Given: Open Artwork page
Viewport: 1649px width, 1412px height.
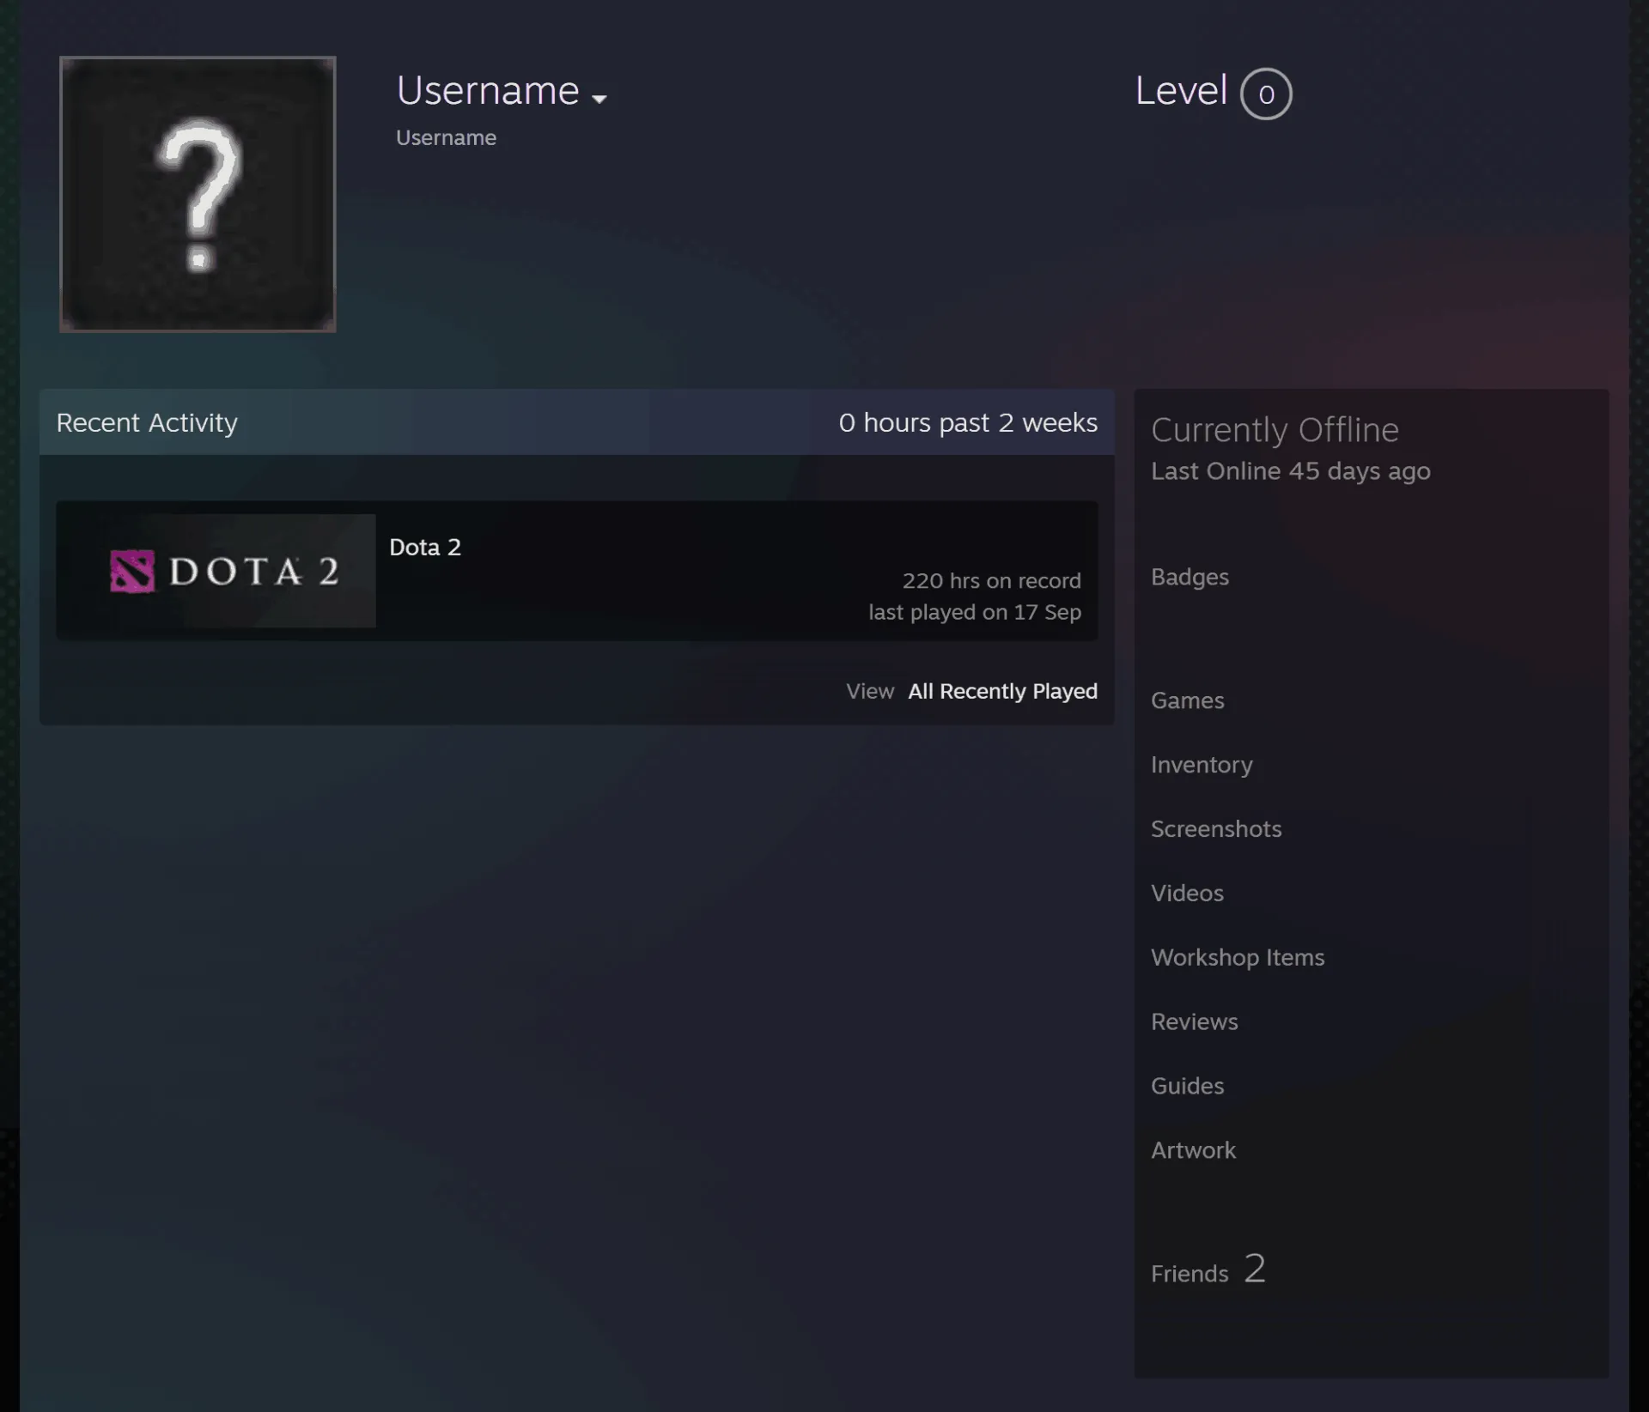Looking at the screenshot, I should [x=1193, y=1150].
